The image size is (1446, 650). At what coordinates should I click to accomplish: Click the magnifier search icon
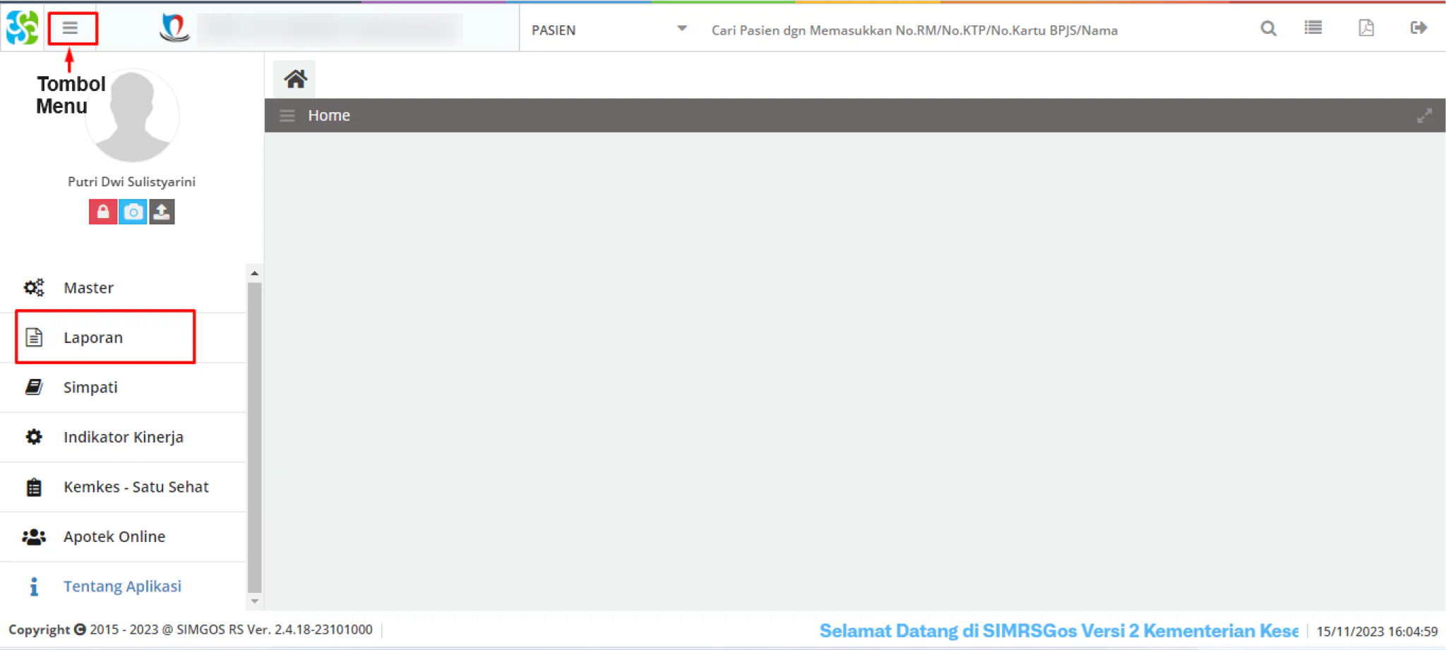(1268, 28)
